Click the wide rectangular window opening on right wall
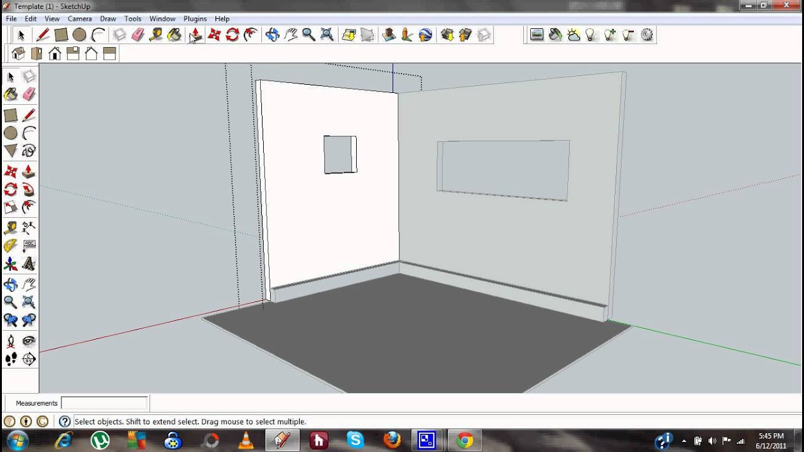Screen dimensions: 804x452 (503, 170)
